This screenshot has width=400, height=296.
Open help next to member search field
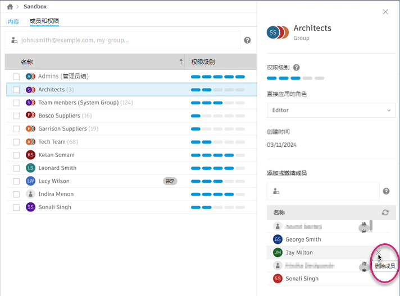tap(247, 40)
